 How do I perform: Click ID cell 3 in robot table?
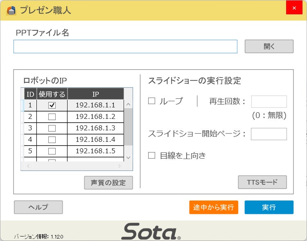pos(30,128)
